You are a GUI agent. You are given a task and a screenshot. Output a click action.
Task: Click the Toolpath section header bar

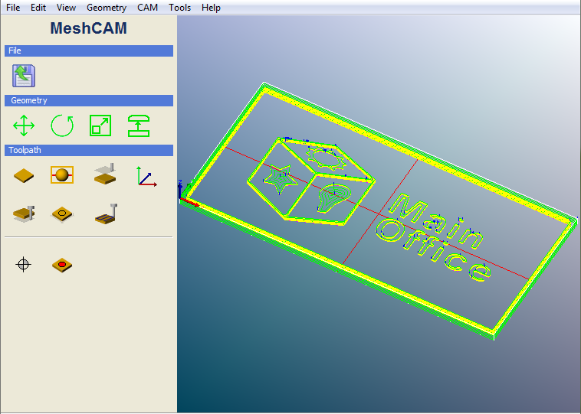(x=89, y=150)
